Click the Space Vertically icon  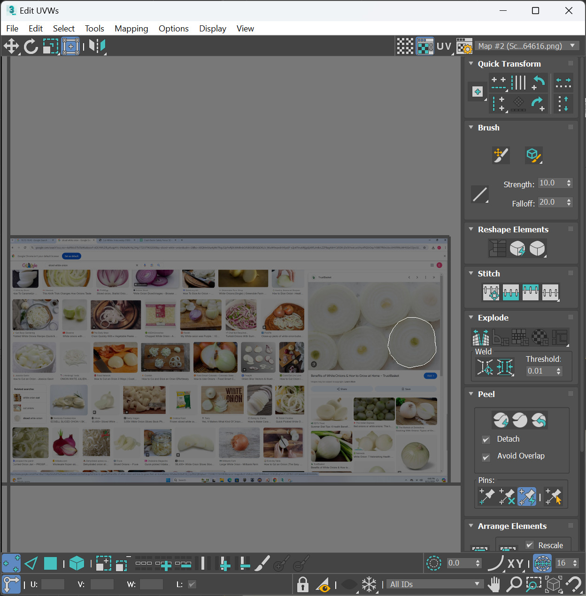click(563, 103)
